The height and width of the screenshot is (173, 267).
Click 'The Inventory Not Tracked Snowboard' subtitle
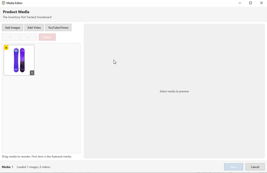(27, 17)
